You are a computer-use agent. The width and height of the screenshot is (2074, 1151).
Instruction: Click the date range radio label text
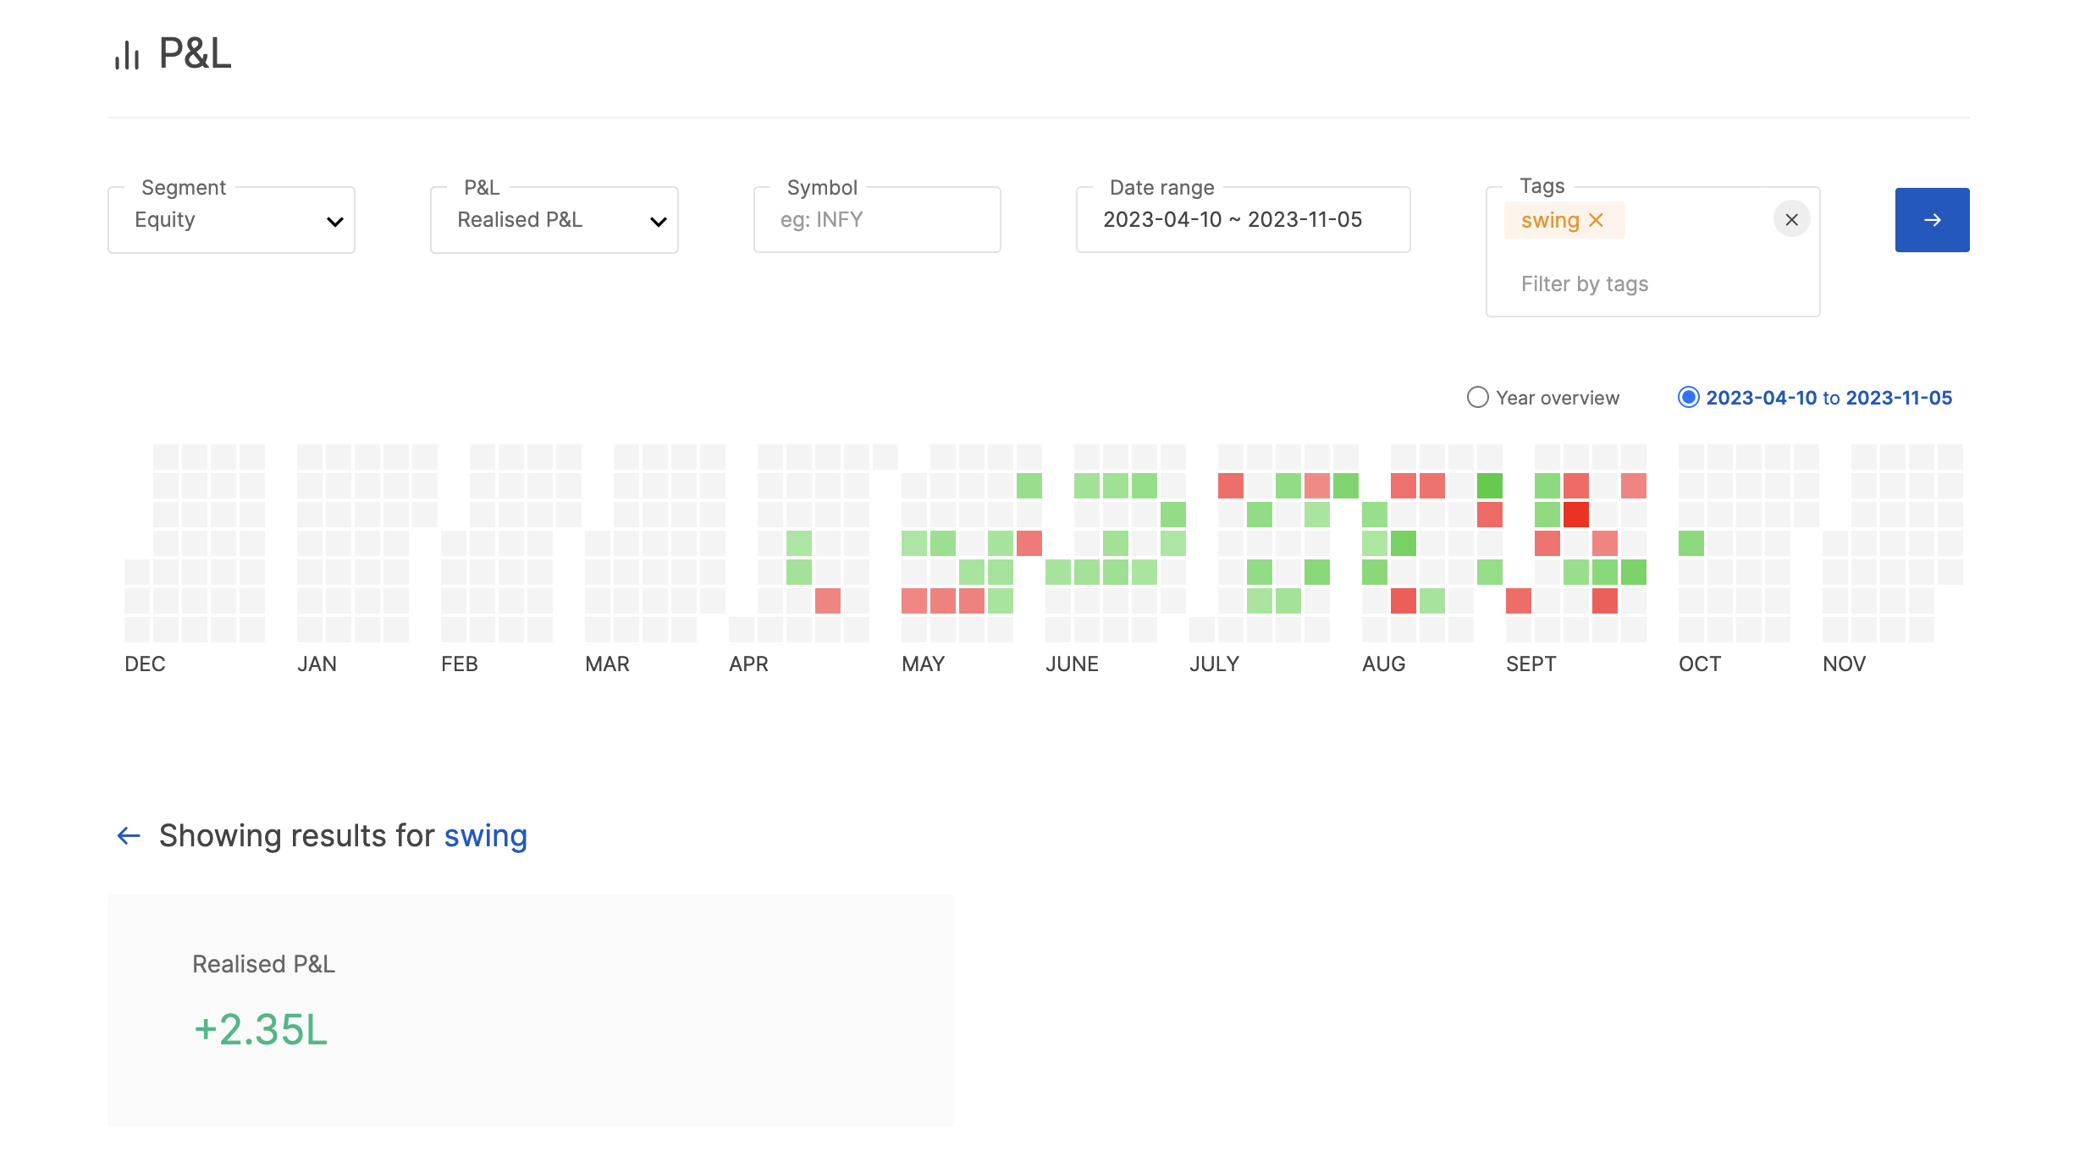1829,398
